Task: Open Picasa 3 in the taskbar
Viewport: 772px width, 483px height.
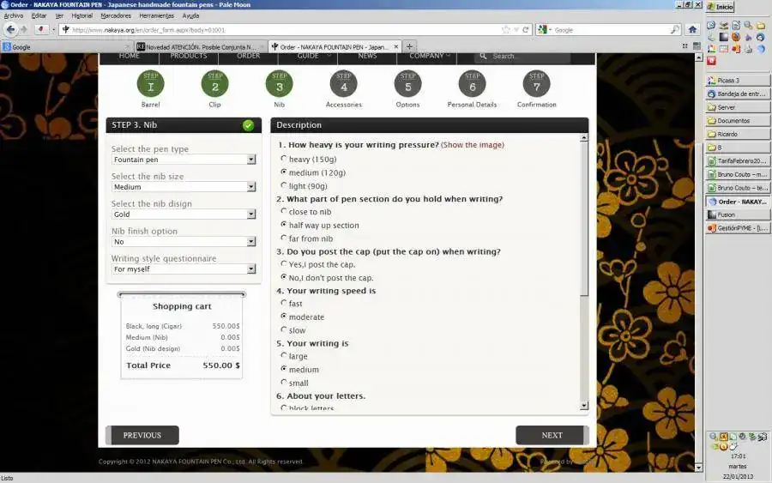Action: 738,81
